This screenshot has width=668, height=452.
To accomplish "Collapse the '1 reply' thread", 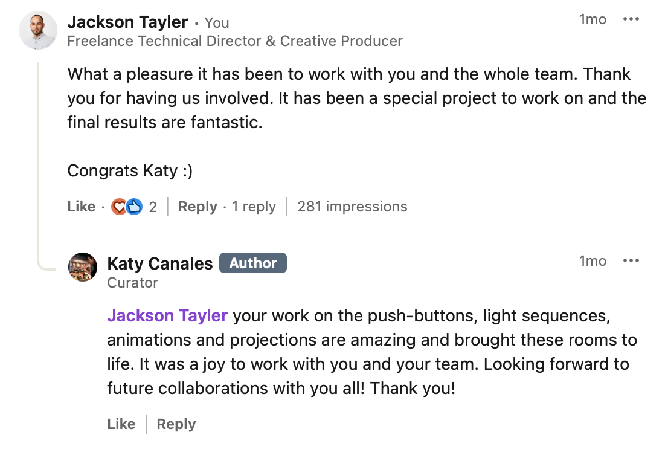I will pyautogui.click(x=254, y=207).
